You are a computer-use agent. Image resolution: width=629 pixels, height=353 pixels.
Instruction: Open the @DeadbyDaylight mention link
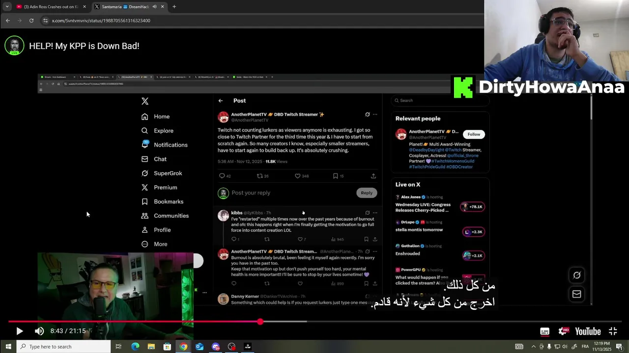(426, 150)
